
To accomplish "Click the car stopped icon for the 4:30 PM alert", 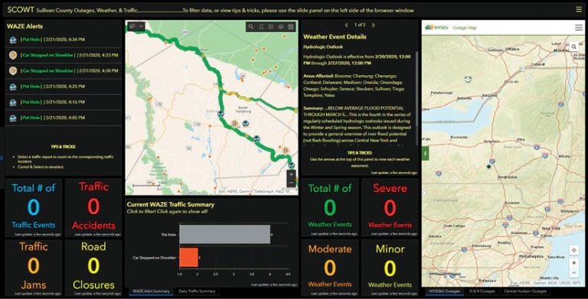I will point(13,71).
